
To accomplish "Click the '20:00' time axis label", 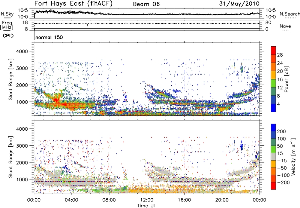I will pyautogui.click(x=222, y=200).
